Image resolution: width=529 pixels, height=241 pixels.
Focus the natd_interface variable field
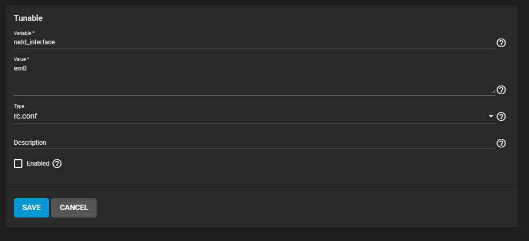point(251,42)
